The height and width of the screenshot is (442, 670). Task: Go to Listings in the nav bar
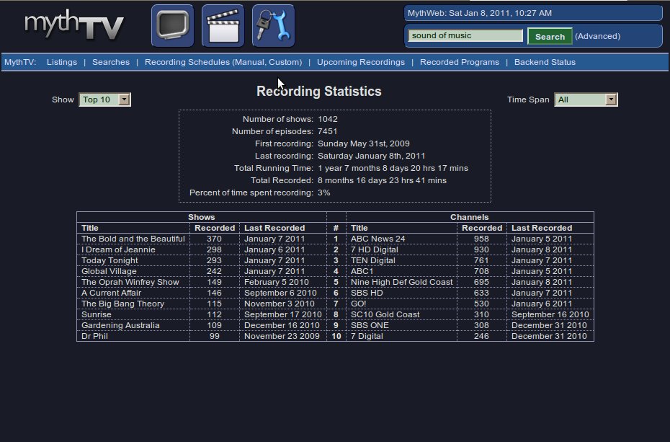(62, 62)
